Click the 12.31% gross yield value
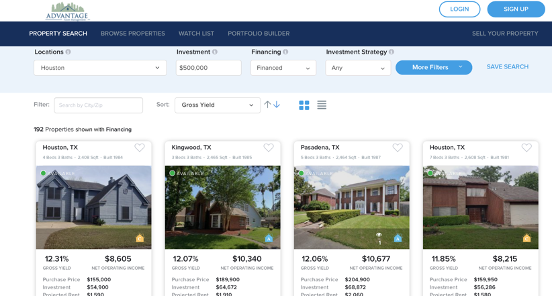Image resolution: width=552 pixels, height=296 pixels. pyautogui.click(x=56, y=258)
